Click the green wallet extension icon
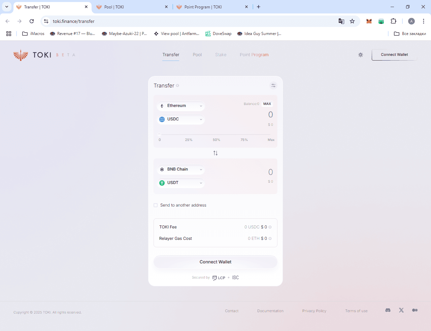The image size is (431, 331). 381,21
